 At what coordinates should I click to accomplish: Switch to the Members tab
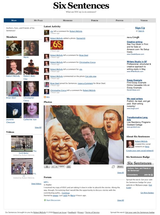click(68, 20)
